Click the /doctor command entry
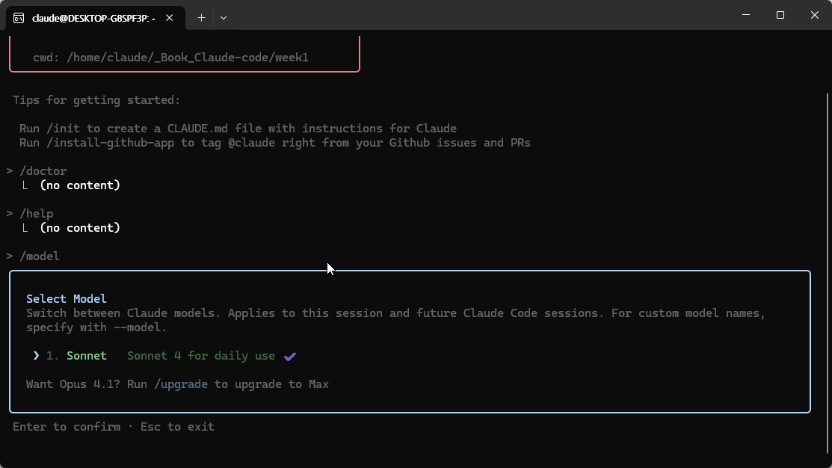This screenshot has height=468, width=832. pyautogui.click(x=43, y=171)
